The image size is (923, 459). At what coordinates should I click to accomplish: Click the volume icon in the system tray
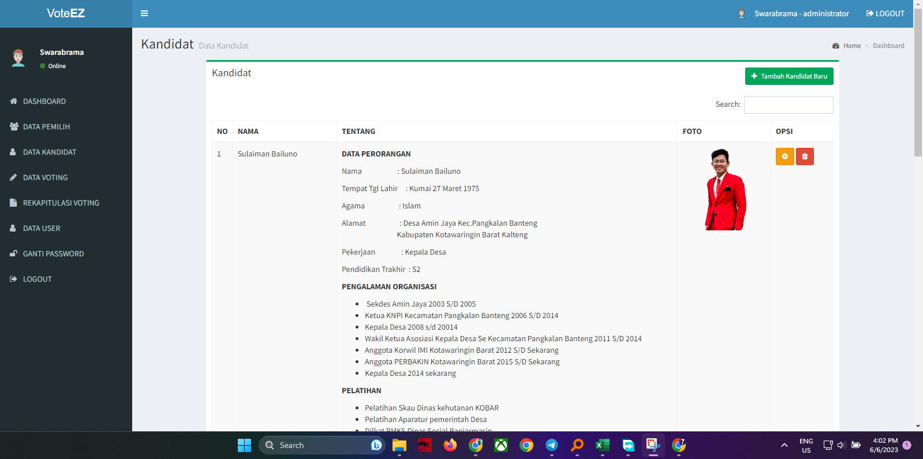click(841, 445)
